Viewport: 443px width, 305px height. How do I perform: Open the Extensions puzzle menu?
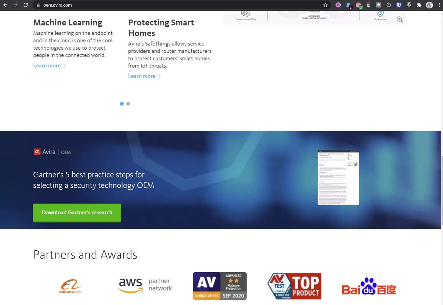point(419,5)
